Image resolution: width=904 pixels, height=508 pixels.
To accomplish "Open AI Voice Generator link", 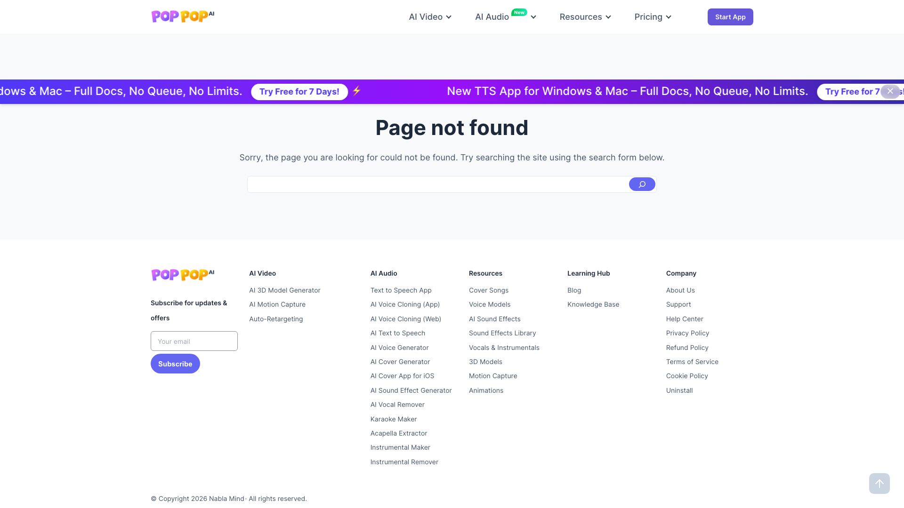I will (399, 348).
